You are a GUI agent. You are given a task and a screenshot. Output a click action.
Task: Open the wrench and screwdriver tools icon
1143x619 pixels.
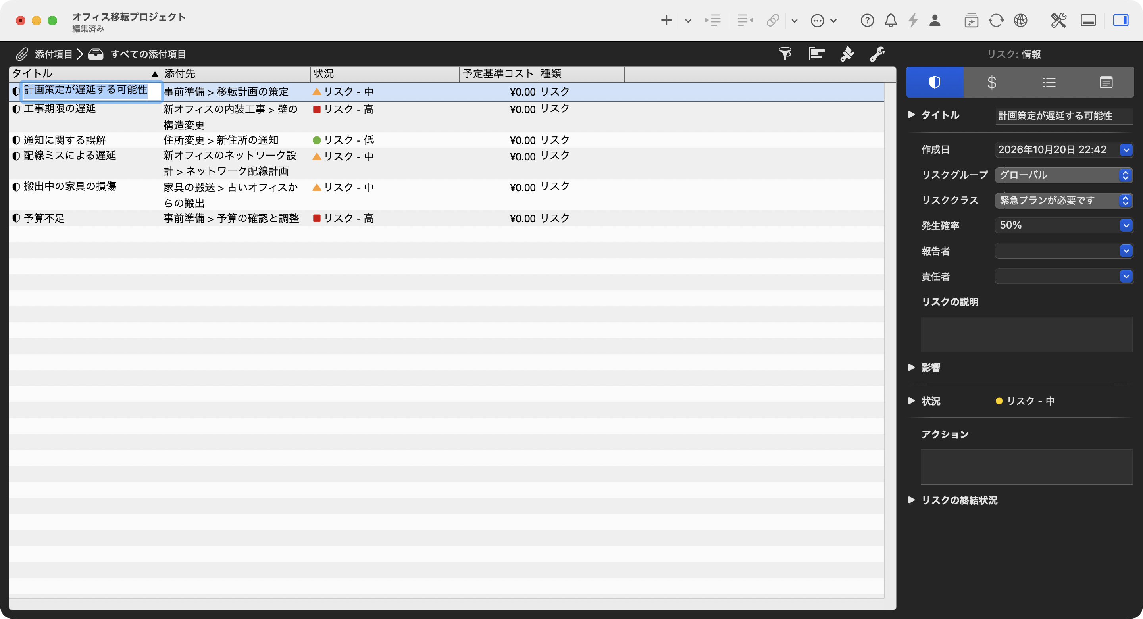click(1058, 20)
